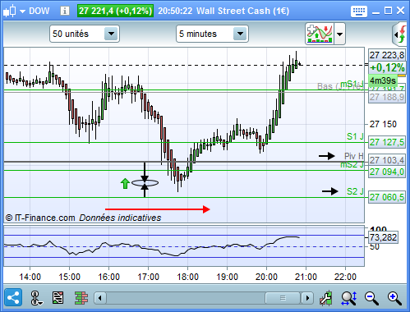The width and height of the screenshot is (410, 312).
Task: Click the 18:00 time axis label
Action: [x=187, y=277]
